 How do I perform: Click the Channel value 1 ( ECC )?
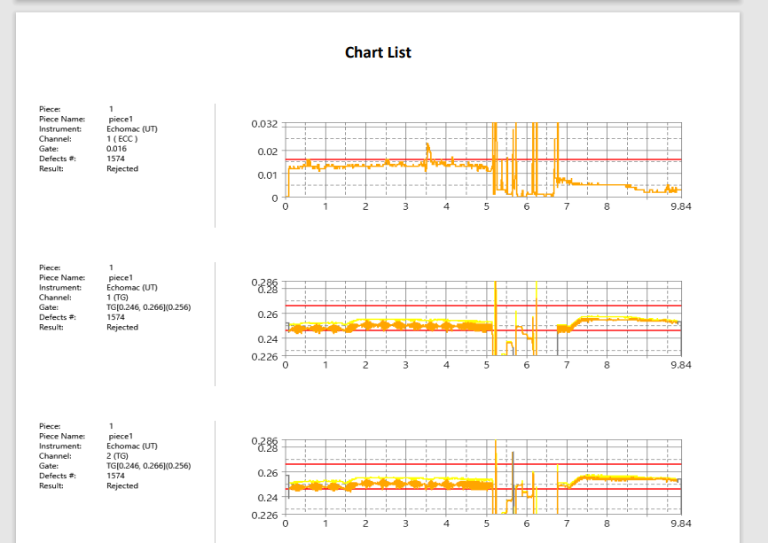(x=122, y=139)
